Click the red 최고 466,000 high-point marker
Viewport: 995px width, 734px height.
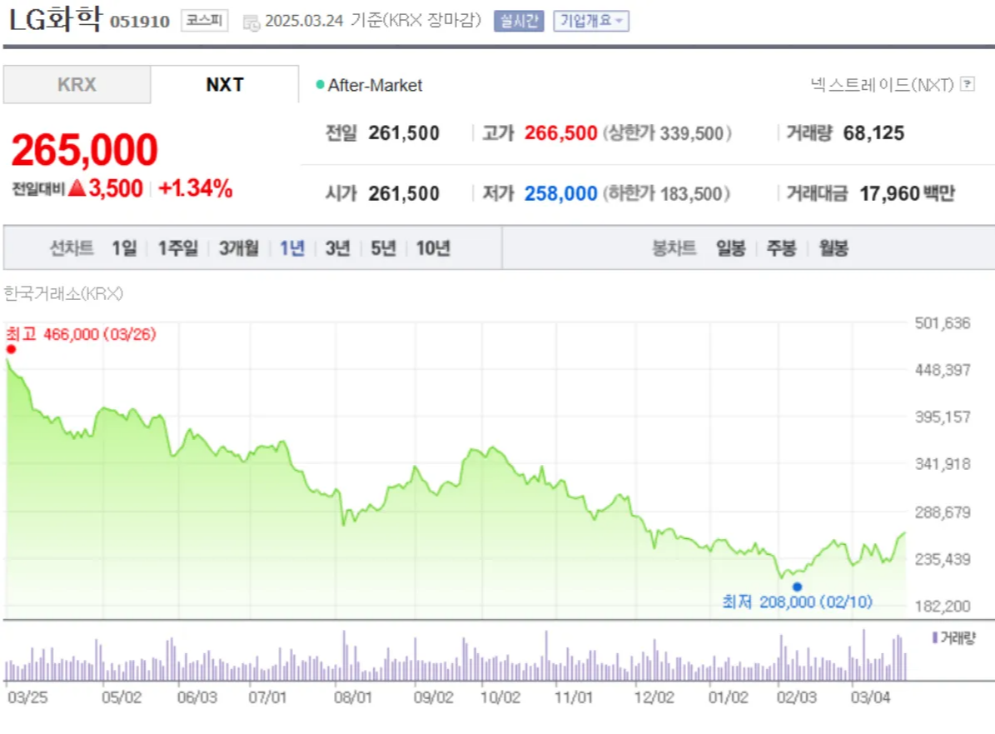coord(11,349)
